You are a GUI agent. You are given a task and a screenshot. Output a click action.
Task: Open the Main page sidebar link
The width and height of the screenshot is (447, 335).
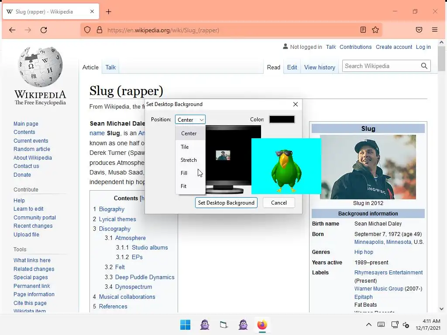(26, 123)
